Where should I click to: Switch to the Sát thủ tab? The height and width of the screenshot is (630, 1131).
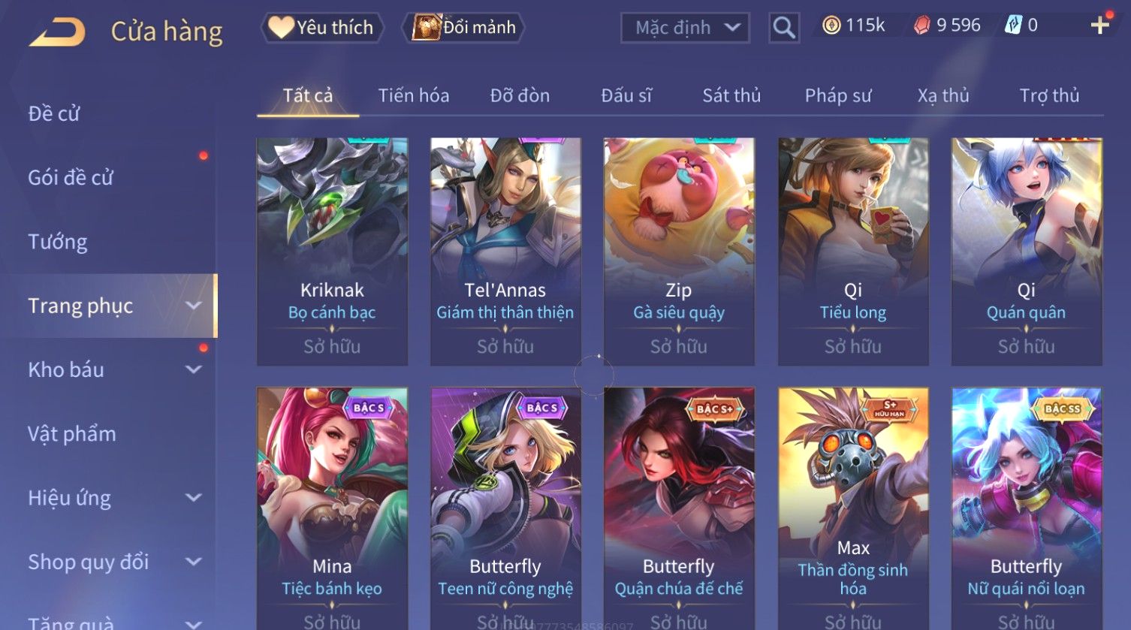point(731,95)
